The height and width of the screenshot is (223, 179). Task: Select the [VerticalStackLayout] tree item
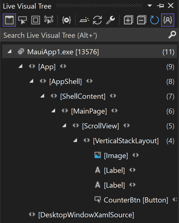point(125,141)
